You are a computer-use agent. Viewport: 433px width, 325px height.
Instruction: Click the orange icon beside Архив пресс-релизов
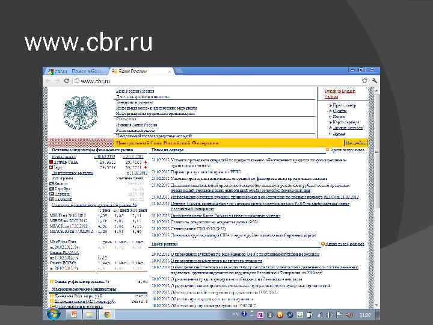point(323,244)
